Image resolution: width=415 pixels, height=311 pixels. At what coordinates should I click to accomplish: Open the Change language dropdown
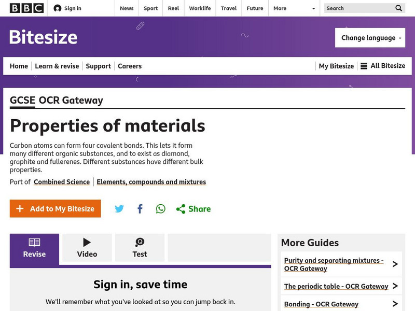pos(370,38)
